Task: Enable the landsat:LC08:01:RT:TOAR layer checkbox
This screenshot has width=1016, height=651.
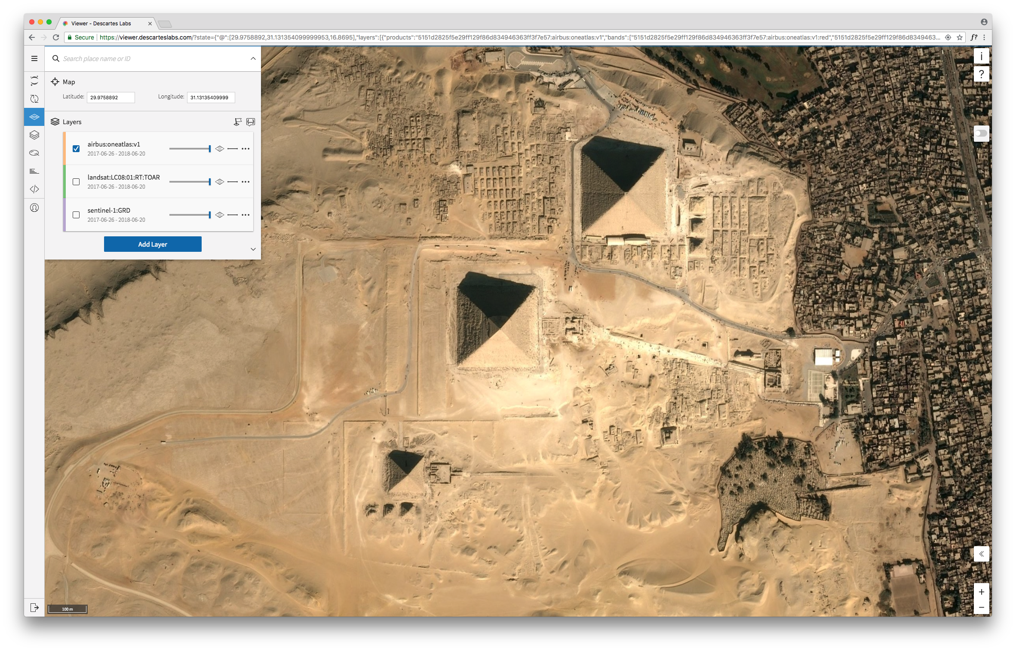Action: pos(76,182)
